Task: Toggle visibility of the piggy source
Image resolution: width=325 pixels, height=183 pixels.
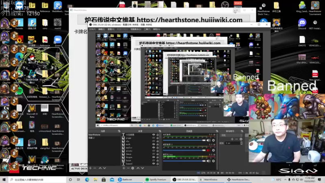Action: (154, 138)
